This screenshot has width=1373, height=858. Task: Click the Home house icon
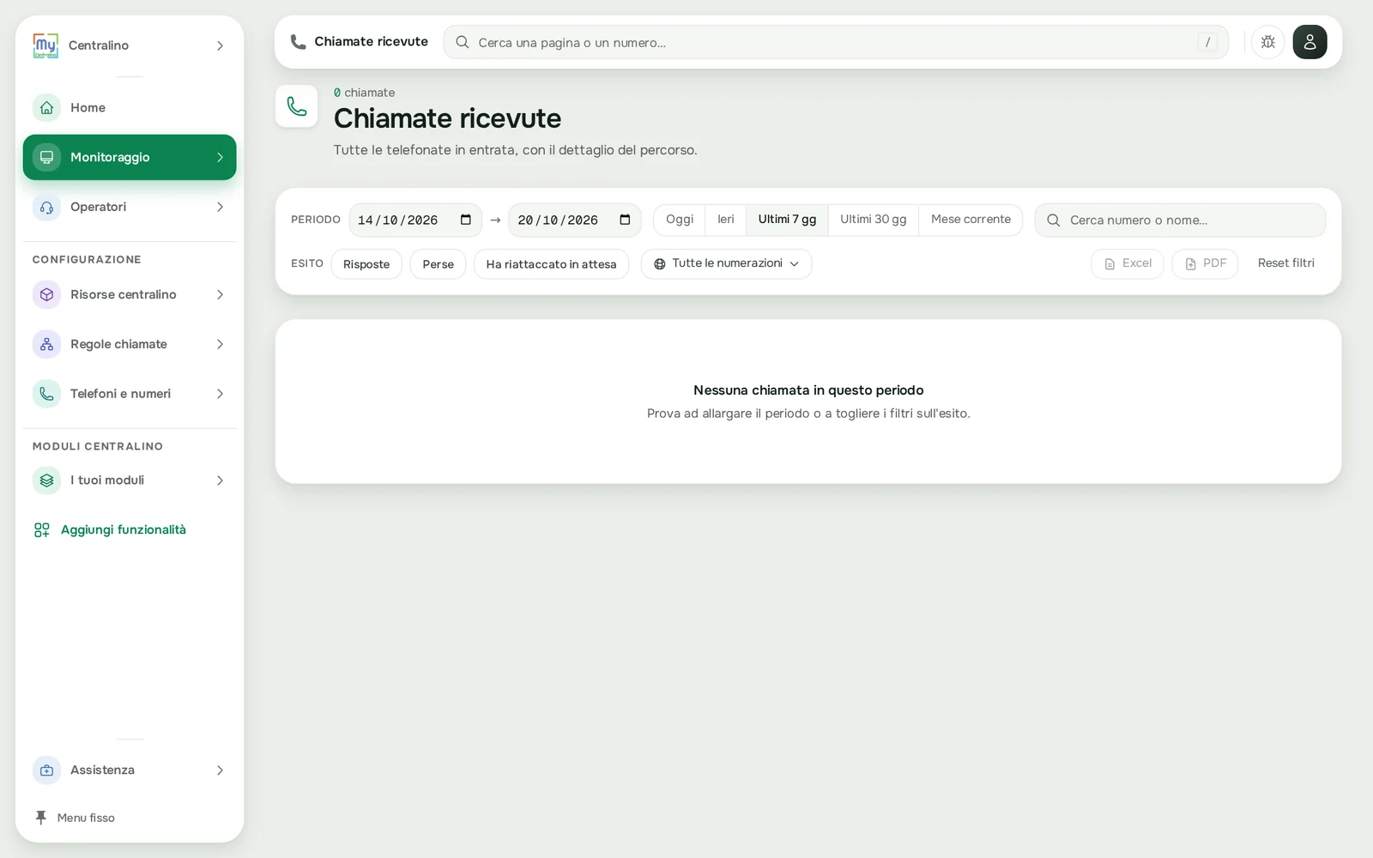click(x=46, y=108)
